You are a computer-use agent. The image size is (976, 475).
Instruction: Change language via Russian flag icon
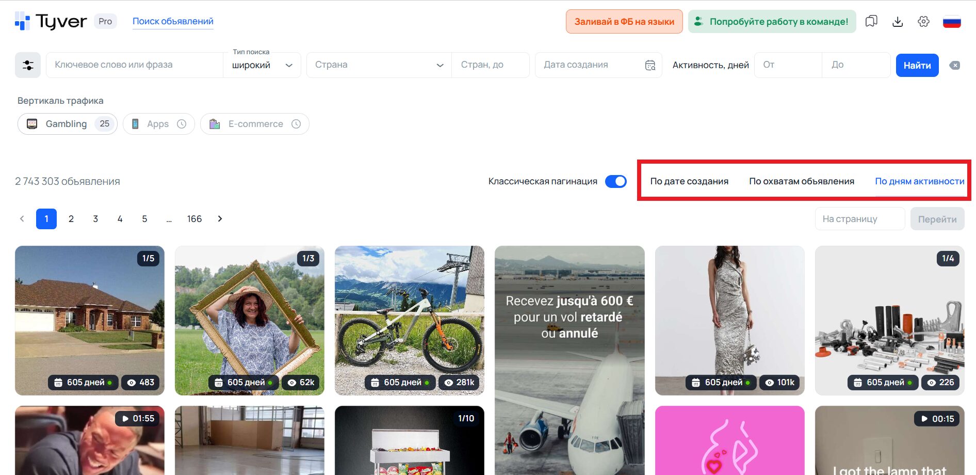(x=951, y=22)
